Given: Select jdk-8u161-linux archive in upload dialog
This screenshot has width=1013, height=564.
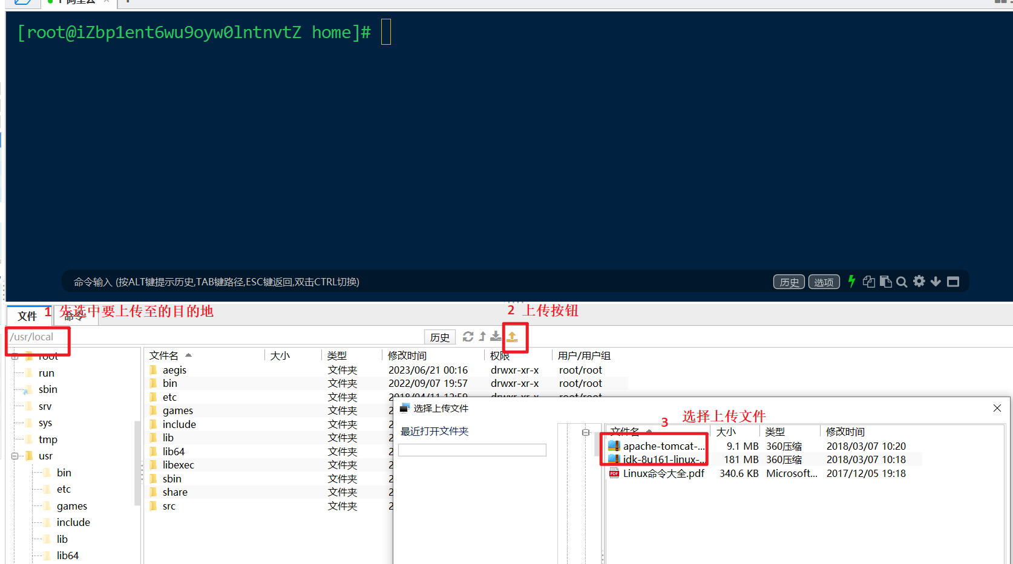Looking at the screenshot, I should 663,459.
